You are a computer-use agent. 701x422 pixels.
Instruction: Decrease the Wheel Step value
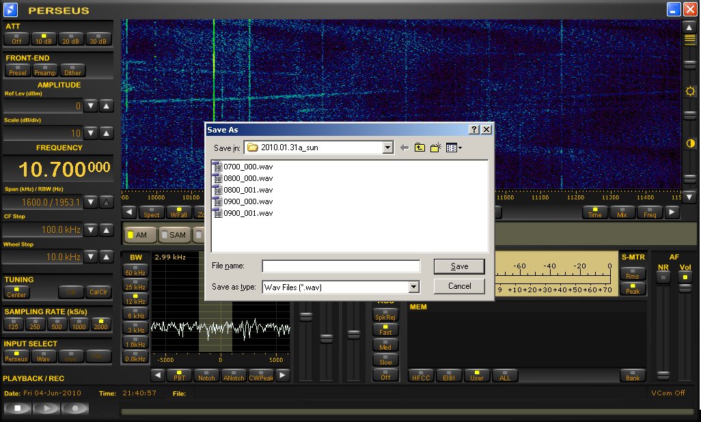click(91, 257)
